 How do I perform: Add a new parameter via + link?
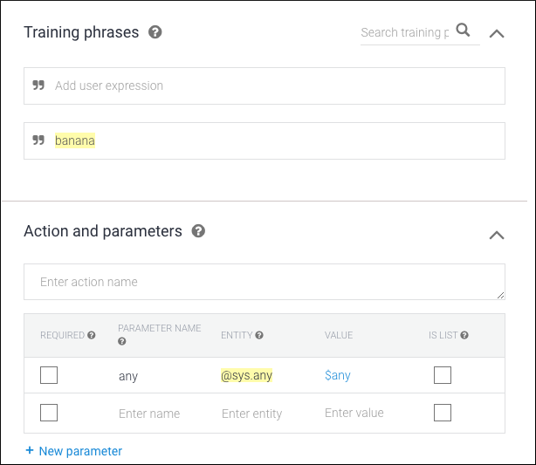pyautogui.click(x=74, y=451)
